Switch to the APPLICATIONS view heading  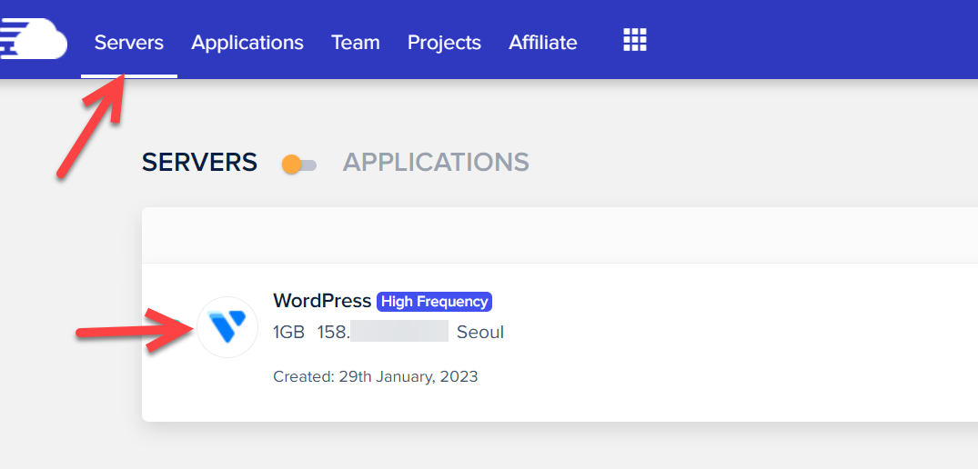(436, 163)
